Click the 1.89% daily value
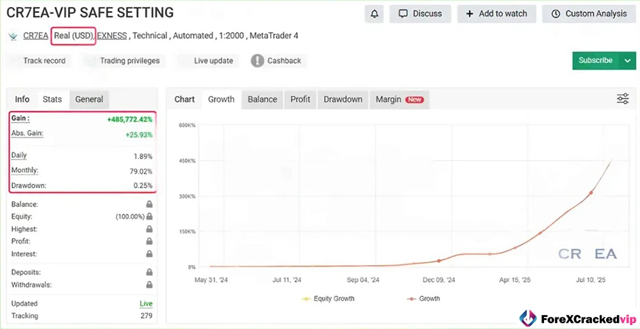Image resolution: width=640 pixels, height=329 pixels. pos(143,157)
